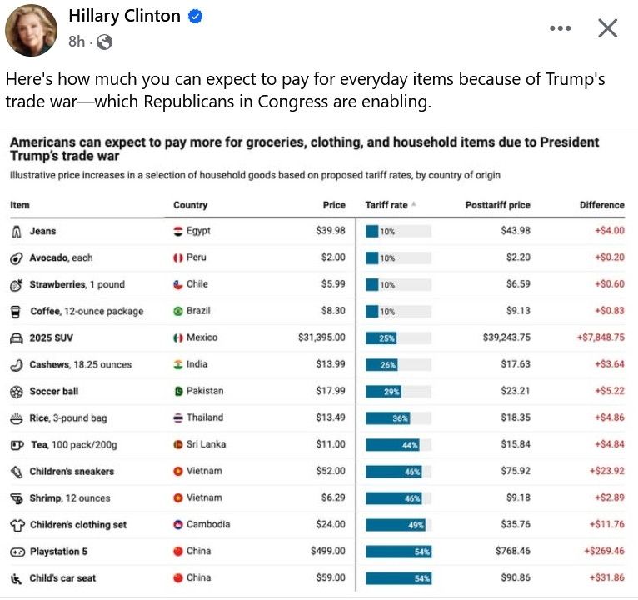Open Hillary Clinton's profile picture
The width and height of the screenshot is (638, 600).
tap(32, 30)
